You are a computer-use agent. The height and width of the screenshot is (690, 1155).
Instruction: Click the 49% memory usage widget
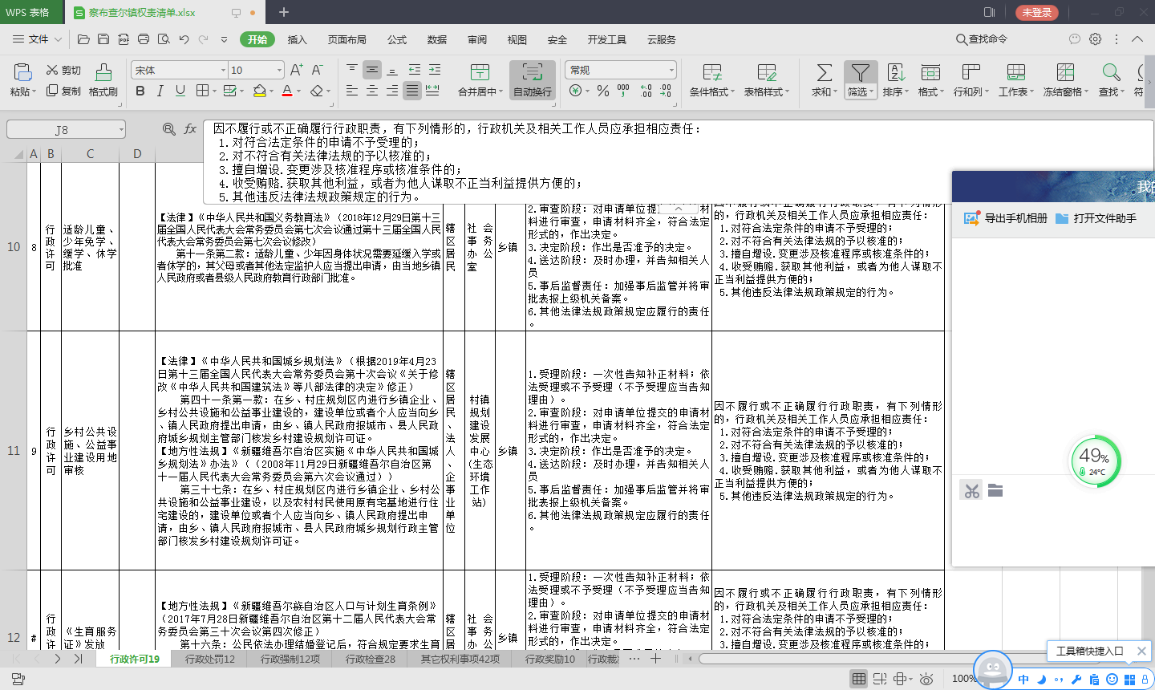pyautogui.click(x=1096, y=461)
